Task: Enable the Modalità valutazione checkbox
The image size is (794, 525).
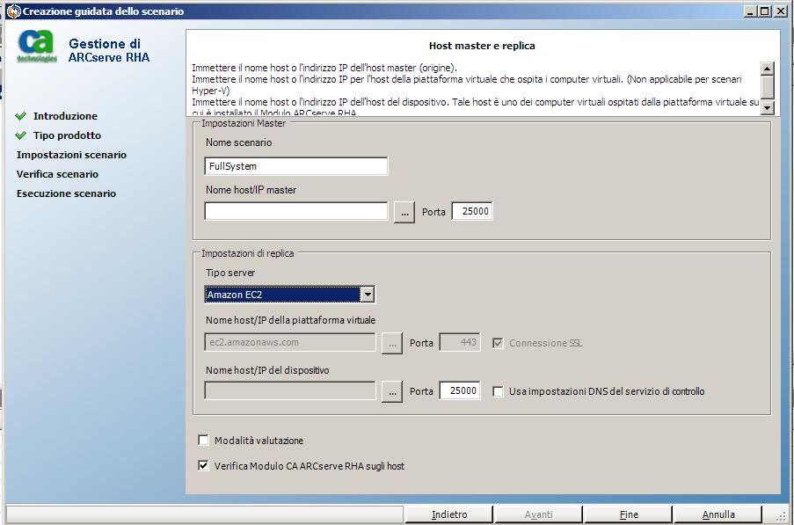Action: coord(203,440)
